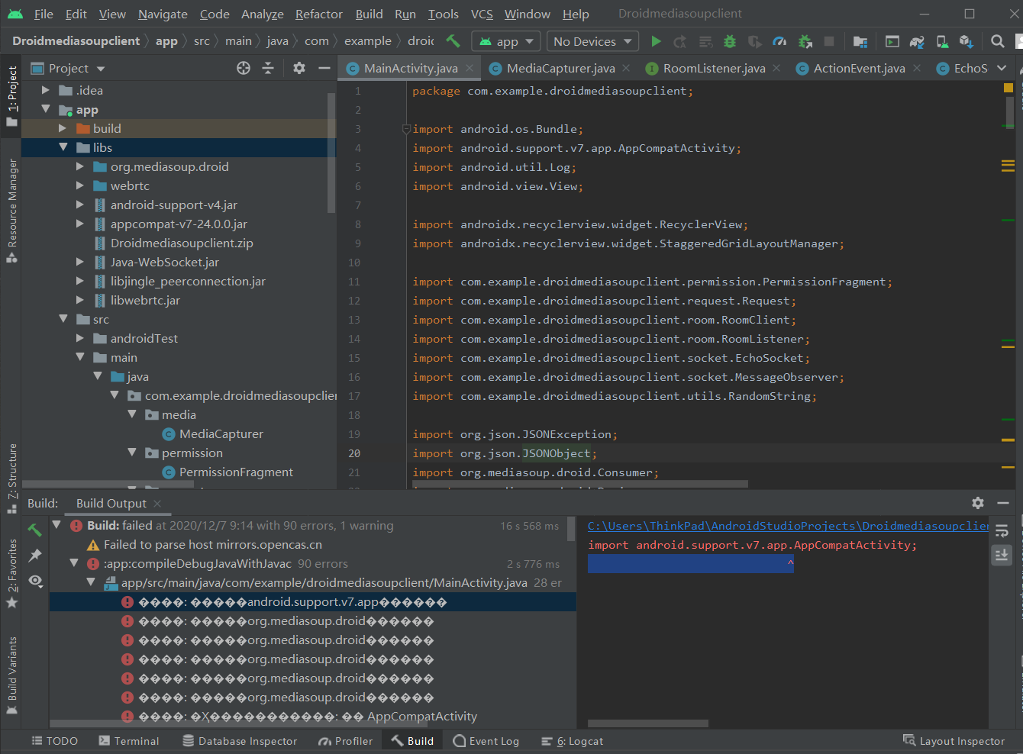Toggle the eye view filter in Build panel
The width and height of the screenshot is (1023, 754).
tap(35, 581)
